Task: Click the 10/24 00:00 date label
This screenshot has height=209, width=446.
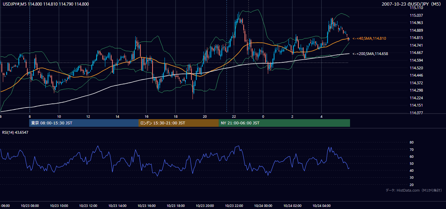Action: tap(263, 206)
